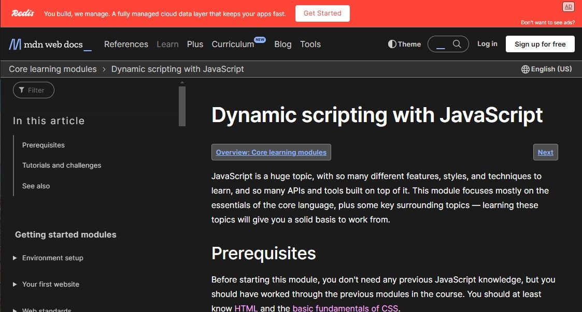Viewport: 582px width, 312px height.
Task: Click the magnifying glass search icon
Action: click(457, 44)
